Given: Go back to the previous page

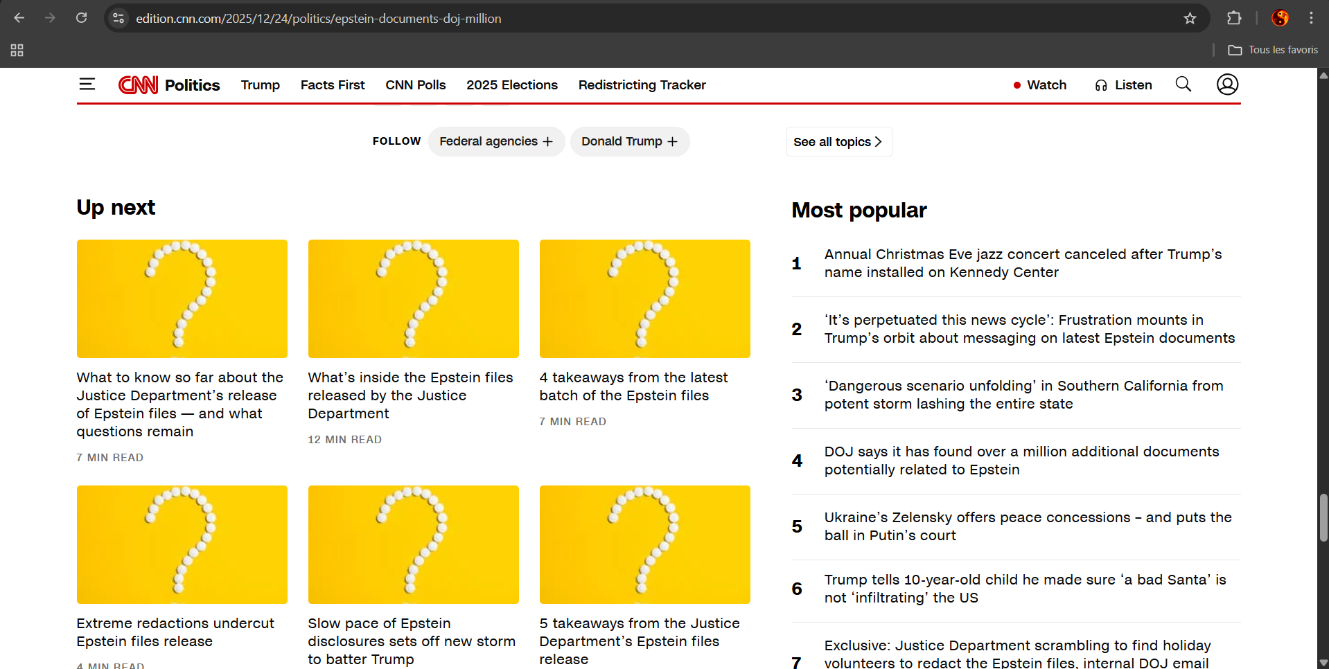Looking at the screenshot, I should click(x=19, y=19).
